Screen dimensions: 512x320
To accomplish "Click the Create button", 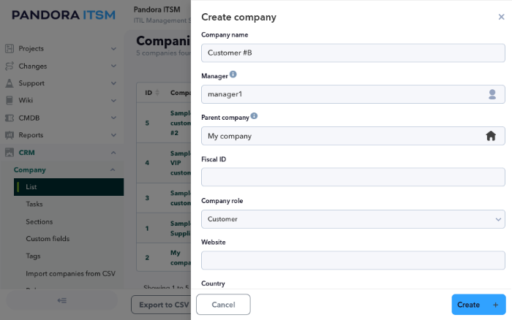I will (x=478, y=305).
